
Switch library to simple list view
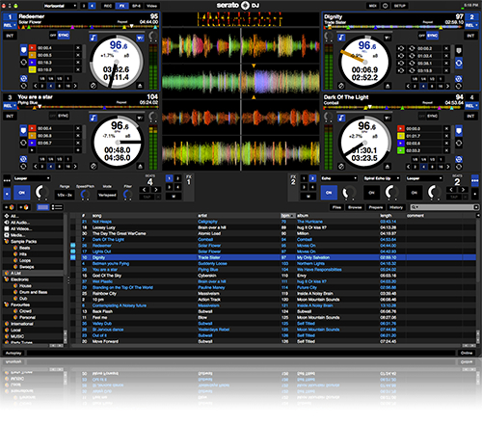57,207
